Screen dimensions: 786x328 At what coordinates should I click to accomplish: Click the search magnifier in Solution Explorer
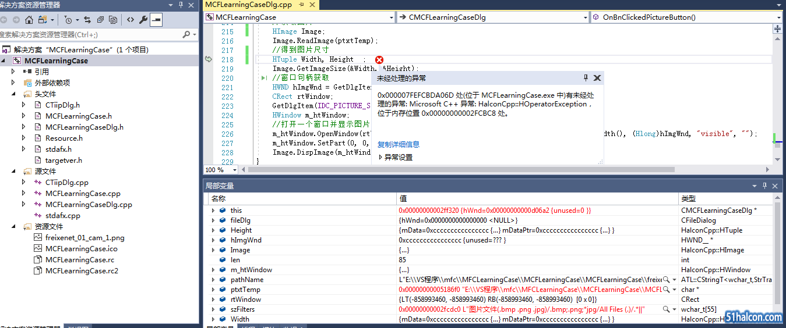(186, 35)
